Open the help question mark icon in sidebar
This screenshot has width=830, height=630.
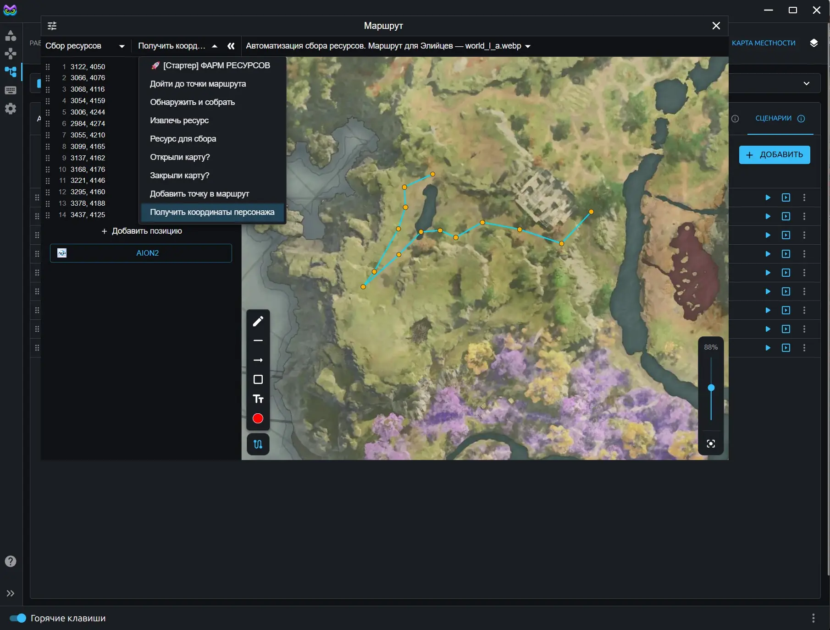pos(11,561)
